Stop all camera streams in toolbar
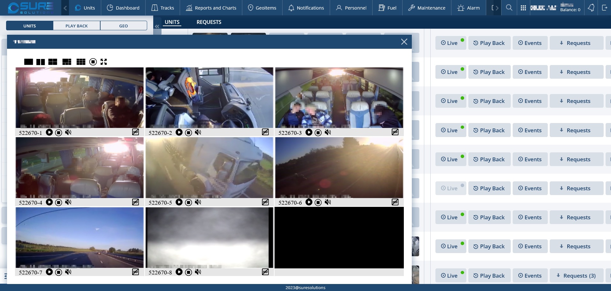Image resolution: width=611 pixels, height=291 pixels. coord(93,62)
